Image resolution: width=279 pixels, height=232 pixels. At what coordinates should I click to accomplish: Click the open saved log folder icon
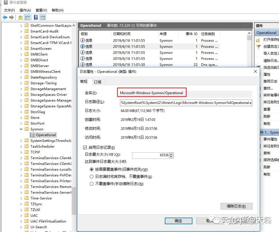258,40
